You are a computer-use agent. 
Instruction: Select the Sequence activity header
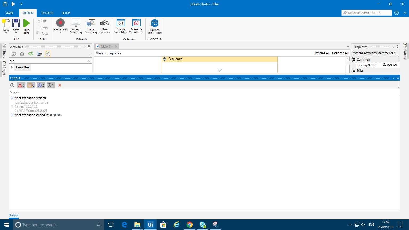(x=220, y=59)
